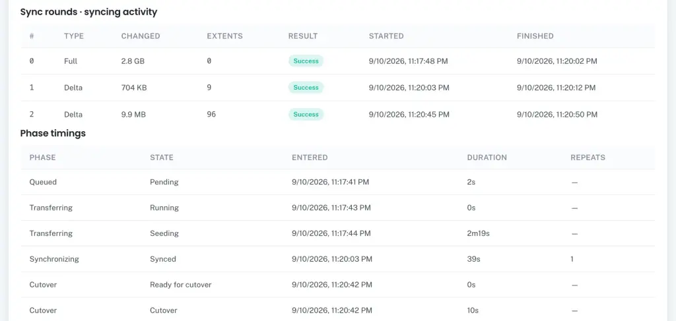
Task: Click the ENTERED column header
Action: pos(310,158)
